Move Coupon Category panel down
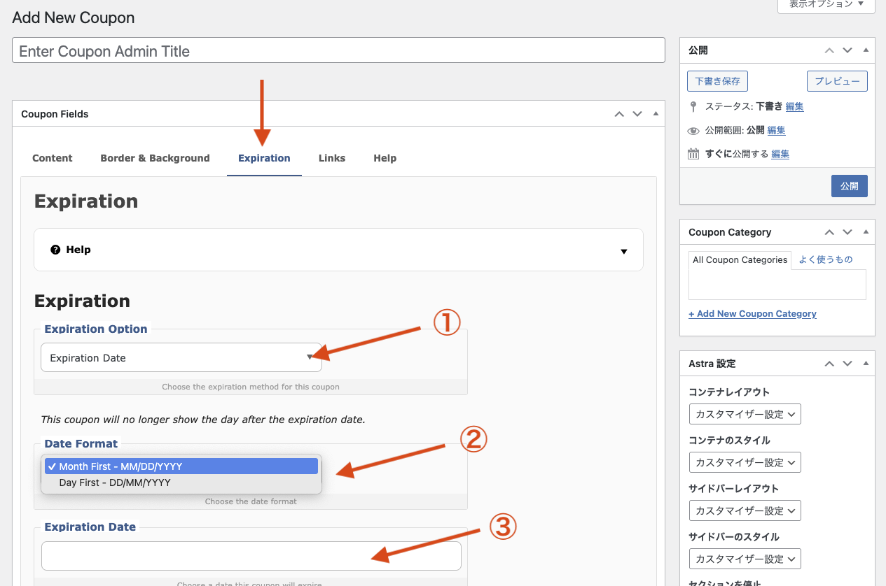Viewport: 886px width, 586px height. coord(847,232)
